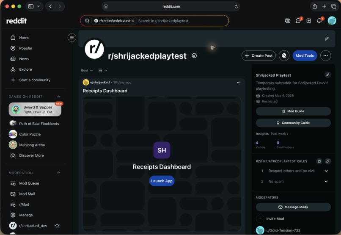Screen dimensions: 341x235
Task: Click the 0 Contributions stat
Action: click(285, 145)
